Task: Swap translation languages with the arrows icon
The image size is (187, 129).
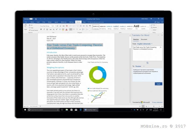Action: click(x=147, y=63)
